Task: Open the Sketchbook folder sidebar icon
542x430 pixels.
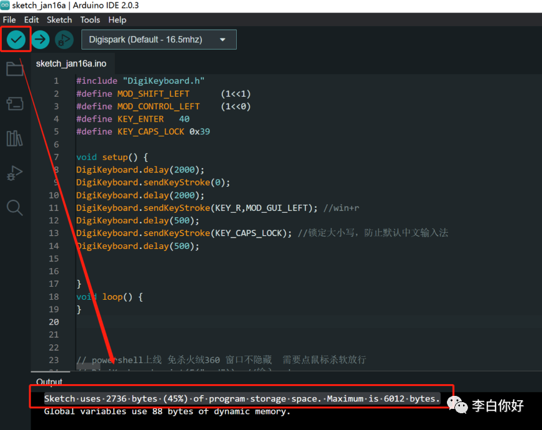Action: pyautogui.click(x=14, y=69)
